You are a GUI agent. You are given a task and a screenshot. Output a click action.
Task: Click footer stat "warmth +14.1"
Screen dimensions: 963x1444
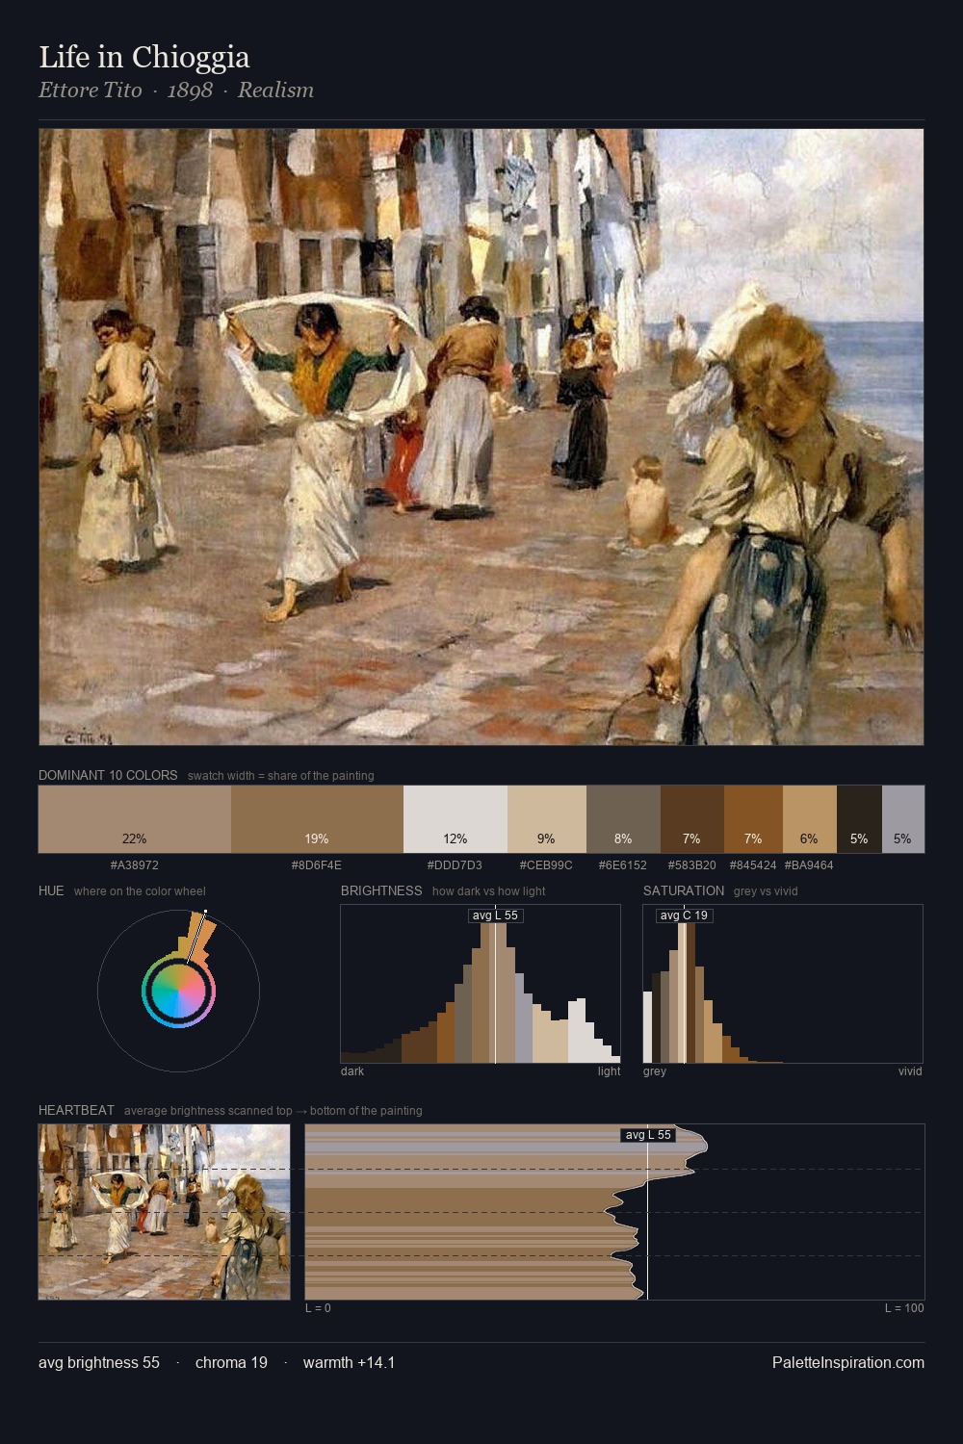pos(349,1362)
